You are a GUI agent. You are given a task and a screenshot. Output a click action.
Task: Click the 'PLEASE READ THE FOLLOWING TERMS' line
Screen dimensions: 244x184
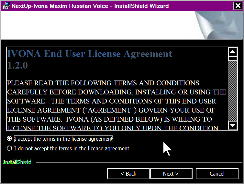pyautogui.click(x=103, y=83)
